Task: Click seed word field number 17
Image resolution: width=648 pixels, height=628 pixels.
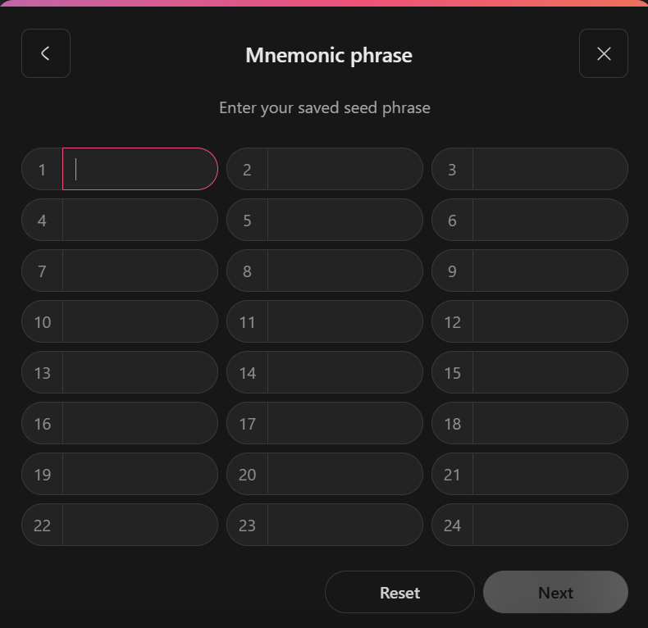Action: 345,424
